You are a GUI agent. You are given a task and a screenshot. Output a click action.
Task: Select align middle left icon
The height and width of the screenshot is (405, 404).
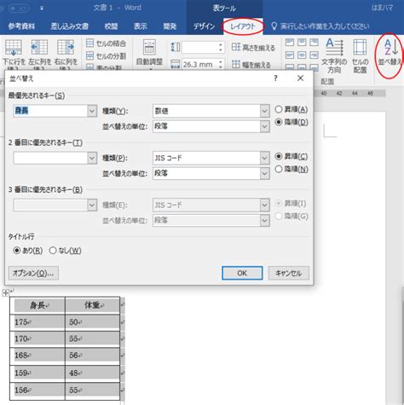coord(290,55)
